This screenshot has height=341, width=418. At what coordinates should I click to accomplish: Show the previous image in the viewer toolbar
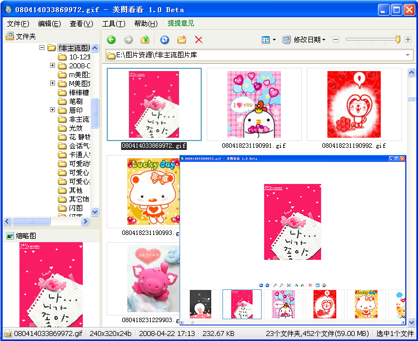point(261,285)
